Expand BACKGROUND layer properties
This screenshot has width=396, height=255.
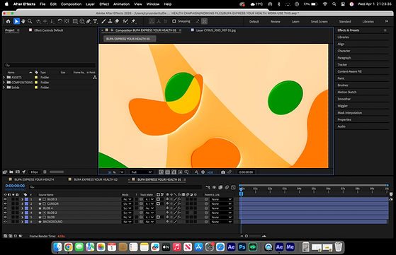click(22, 222)
